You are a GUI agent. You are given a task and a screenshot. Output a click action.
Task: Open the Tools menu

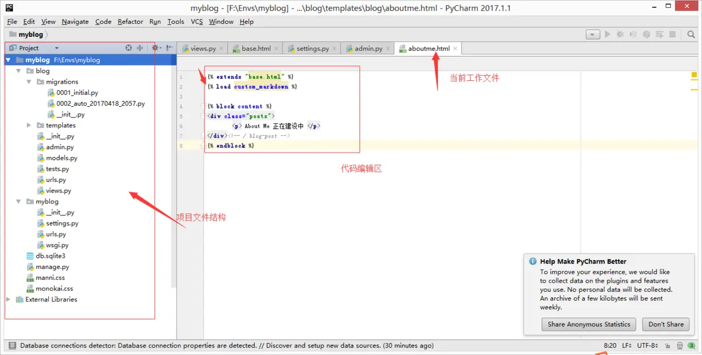(175, 21)
